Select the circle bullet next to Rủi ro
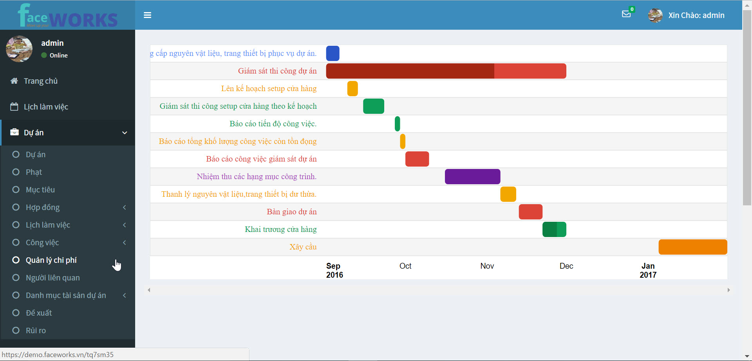 click(16, 330)
